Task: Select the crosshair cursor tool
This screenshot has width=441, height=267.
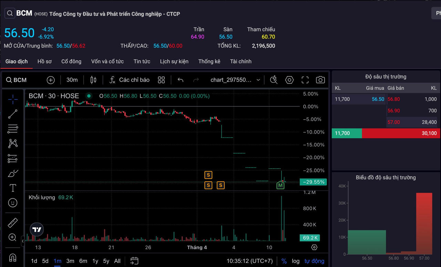Action: [13, 99]
